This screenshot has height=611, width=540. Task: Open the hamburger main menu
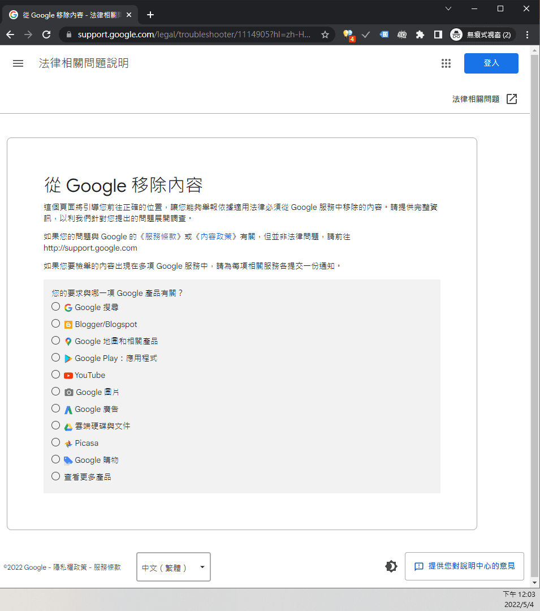point(18,63)
